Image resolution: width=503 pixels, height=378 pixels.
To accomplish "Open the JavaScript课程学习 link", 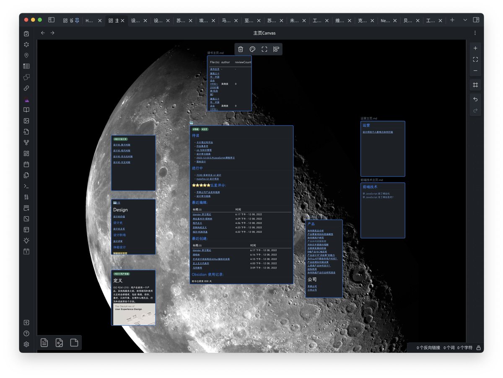I will (215, 158).
